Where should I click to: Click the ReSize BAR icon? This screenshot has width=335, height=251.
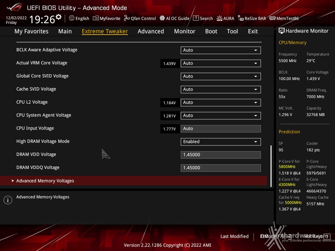point(241,18)
